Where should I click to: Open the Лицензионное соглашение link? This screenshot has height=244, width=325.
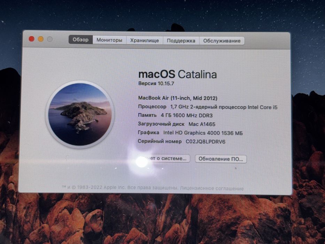pyautogui.click(x=212, y=188)
